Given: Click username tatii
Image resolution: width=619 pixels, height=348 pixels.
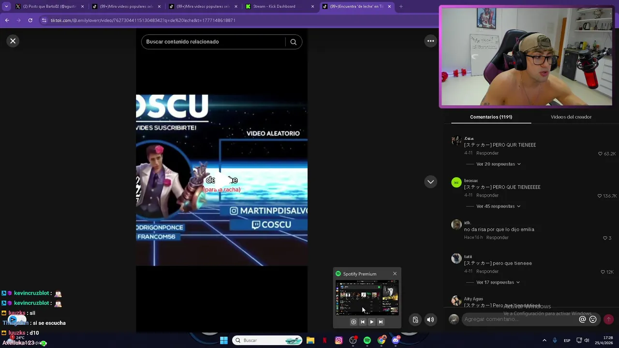Looking at the screenshot, I should tap(468, 257).
